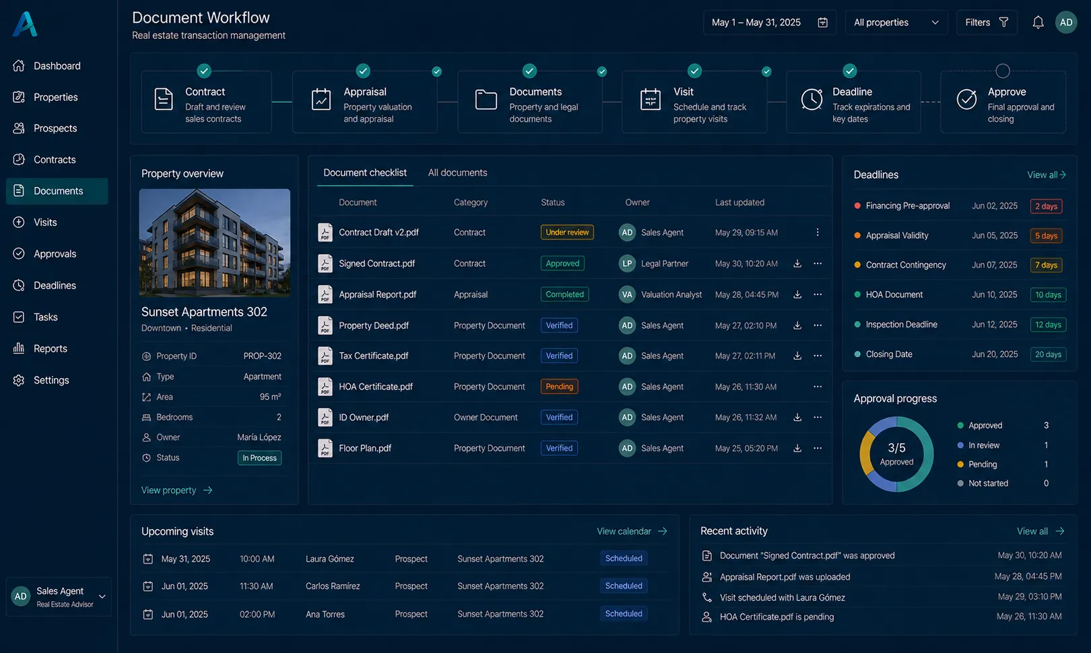Open the View calendar link
Viewport: 1091px width, 653px height.
coord(632,531)
